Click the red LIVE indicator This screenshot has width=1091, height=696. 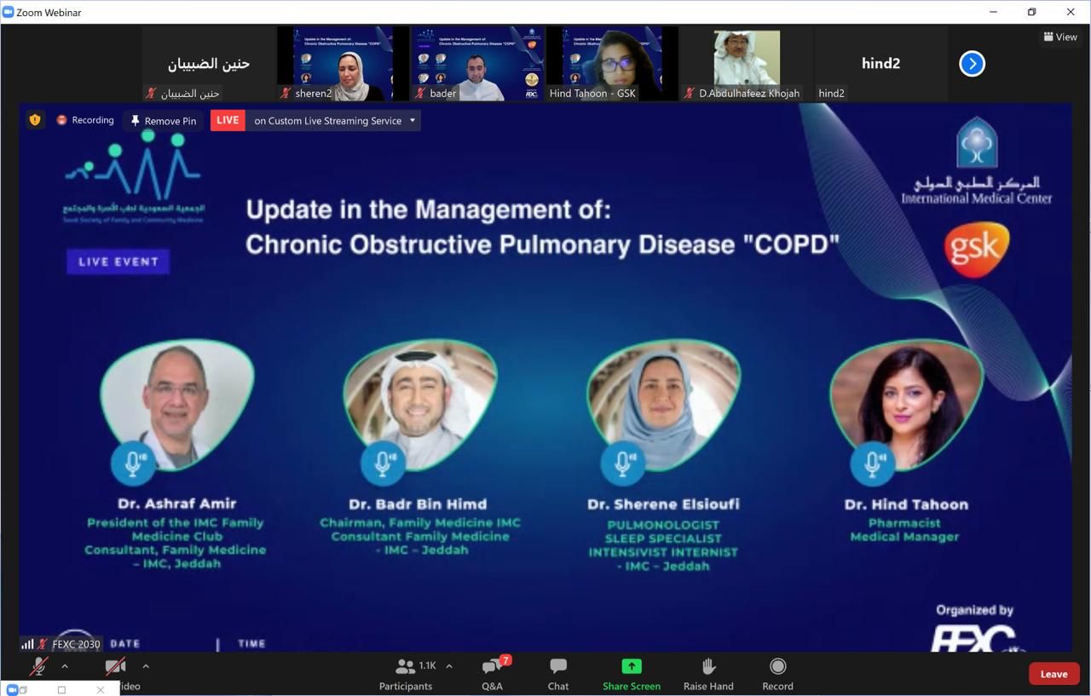tap(228, 120)
